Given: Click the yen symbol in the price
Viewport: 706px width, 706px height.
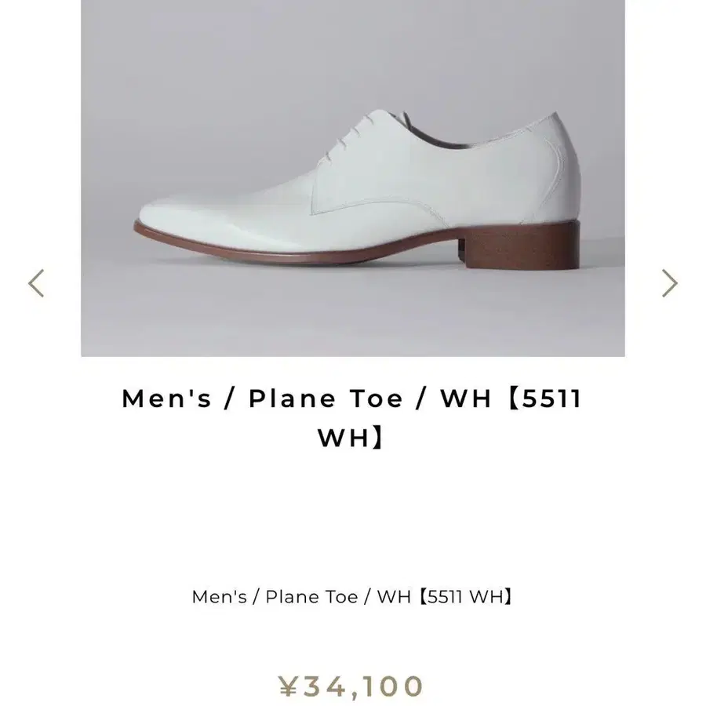Looking at the screenshot, I should (289, 686).
